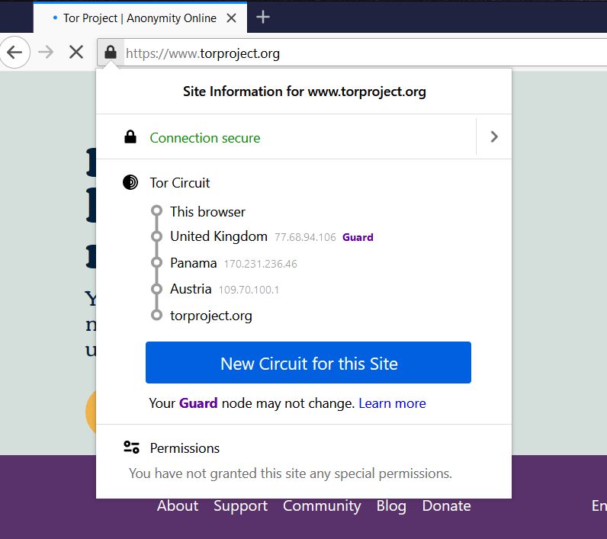
Task: Click the Permissions settings icon
Action: tap(131, 448)
